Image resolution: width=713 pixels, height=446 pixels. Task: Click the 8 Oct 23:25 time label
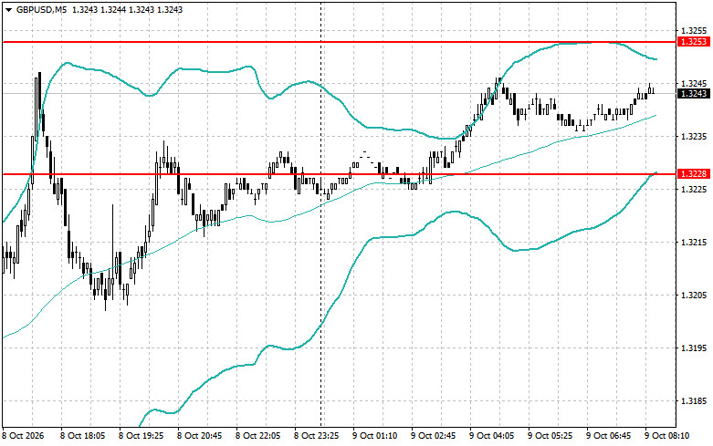pyautogui.click(x=317, y=436)
